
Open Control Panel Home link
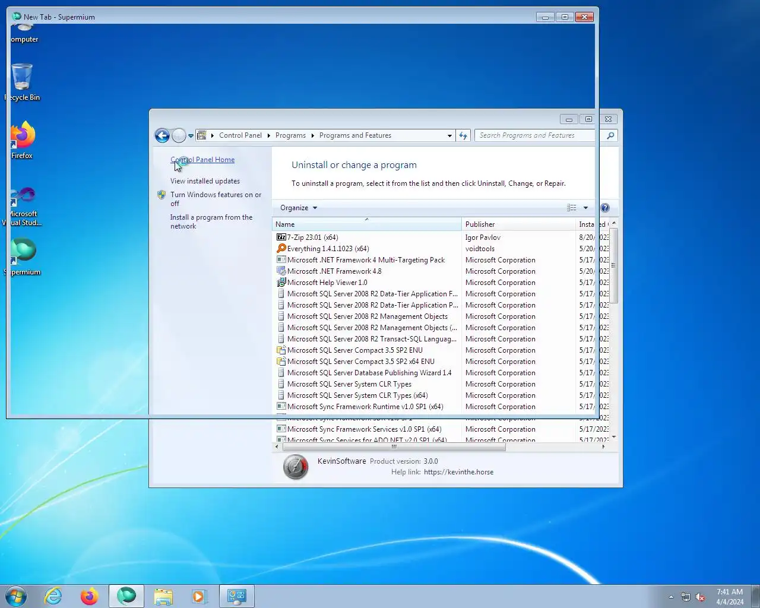202,160
